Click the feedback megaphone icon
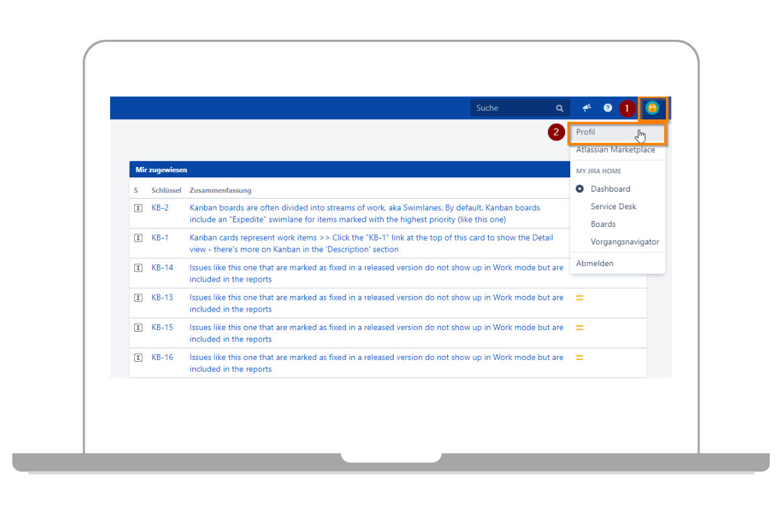The width and height of the screenshot is (782, 515). coord(586,108)
